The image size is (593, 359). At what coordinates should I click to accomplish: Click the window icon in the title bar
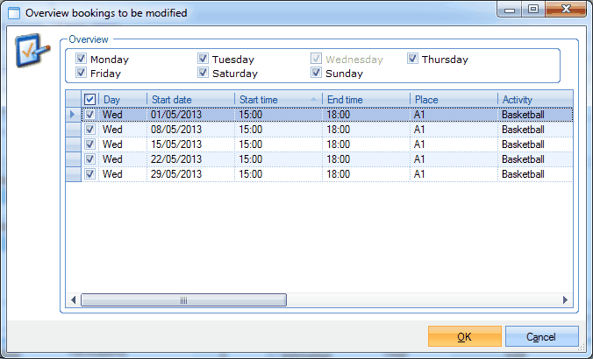pyautogui.click(x=13, y=11)
